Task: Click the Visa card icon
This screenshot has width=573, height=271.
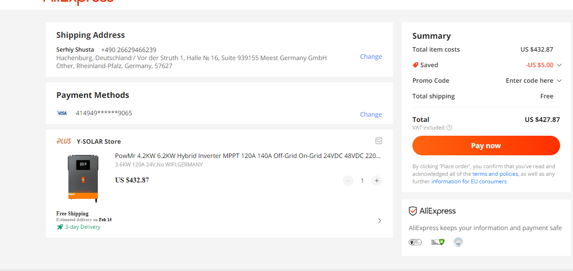Action: point(62,113)
